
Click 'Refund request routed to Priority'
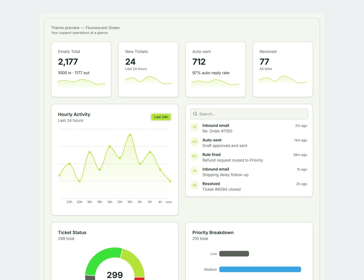pyautogui.click(x=233, y=160)
